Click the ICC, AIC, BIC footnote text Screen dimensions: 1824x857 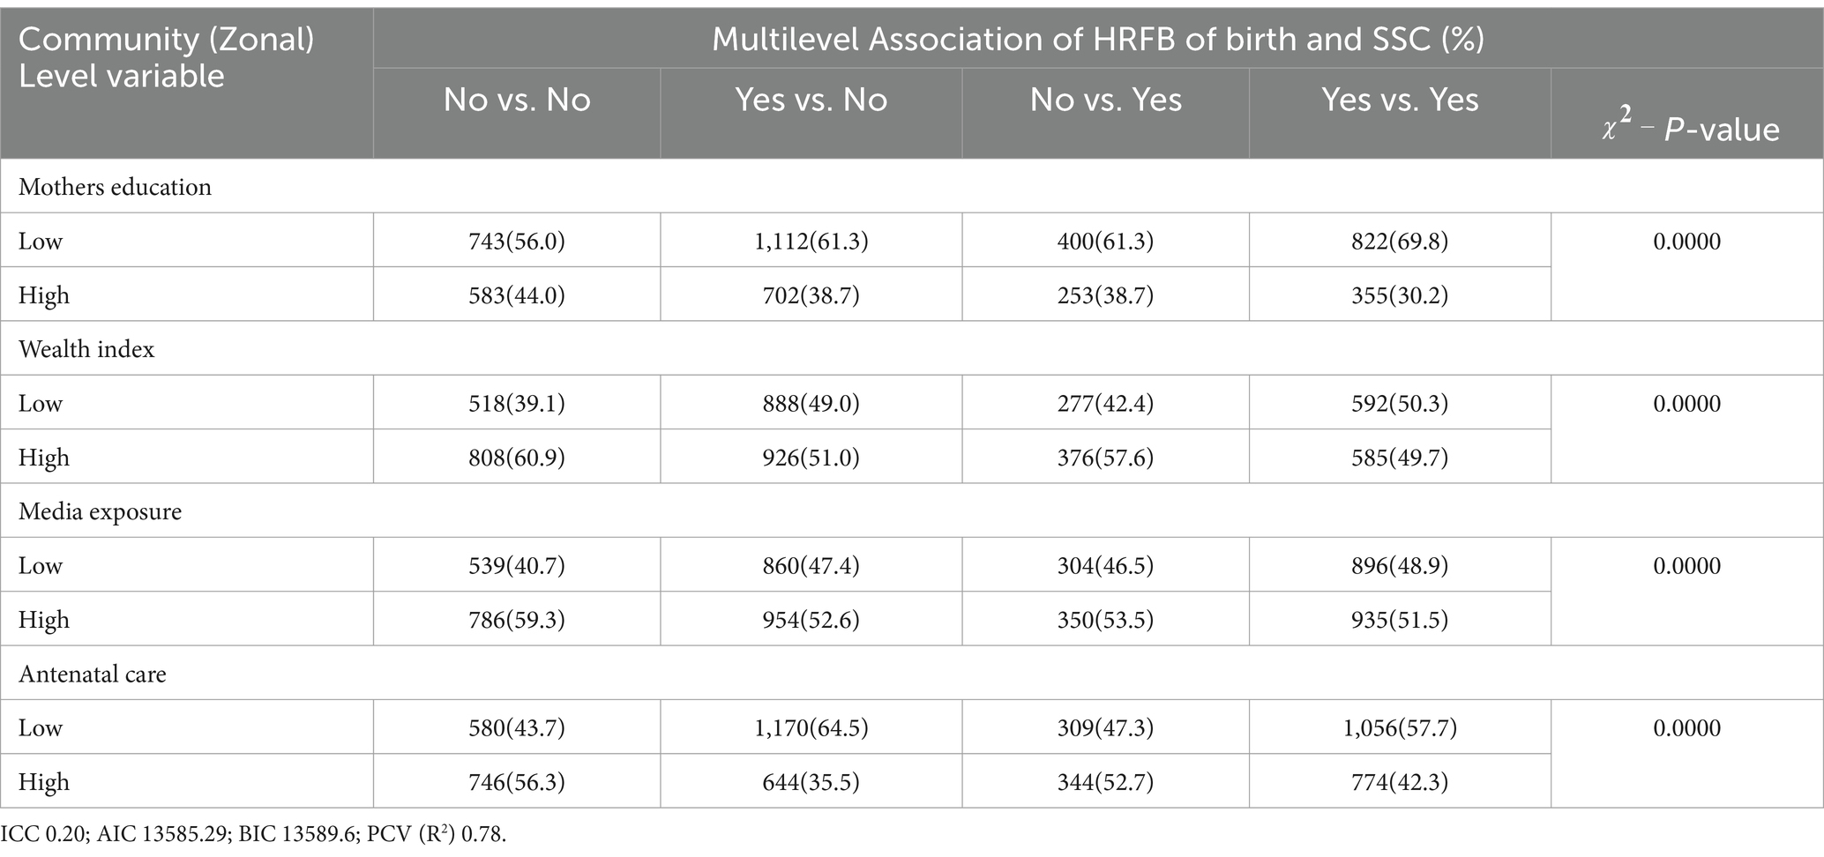[x=254, y=834]
